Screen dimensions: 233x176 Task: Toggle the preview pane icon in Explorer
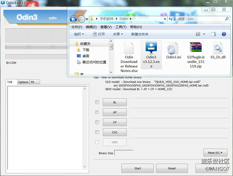click(213, 34)
